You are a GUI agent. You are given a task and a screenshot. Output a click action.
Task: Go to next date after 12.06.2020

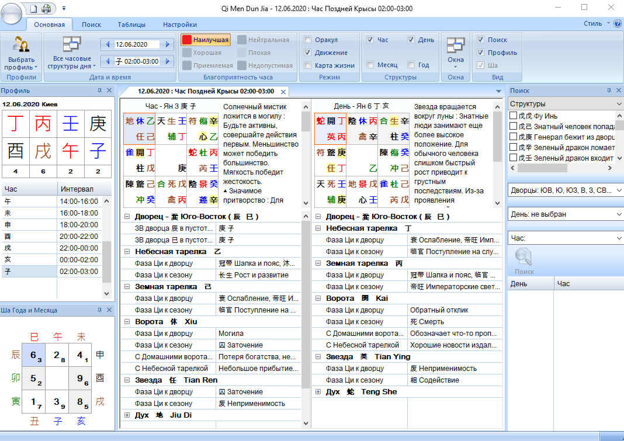pos(168,44)
